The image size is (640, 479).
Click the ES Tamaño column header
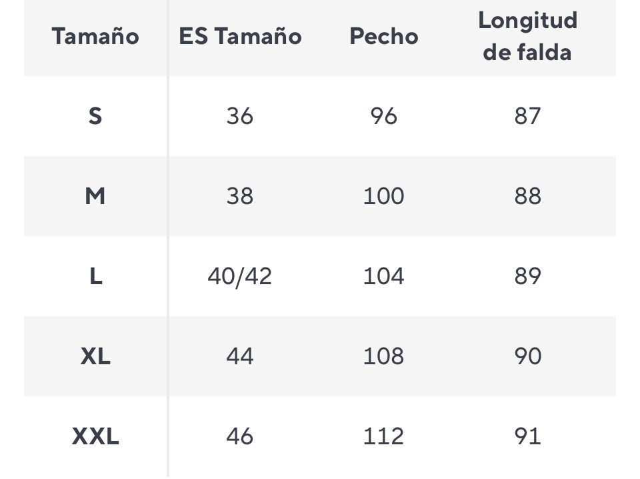(x=240, y=36)
